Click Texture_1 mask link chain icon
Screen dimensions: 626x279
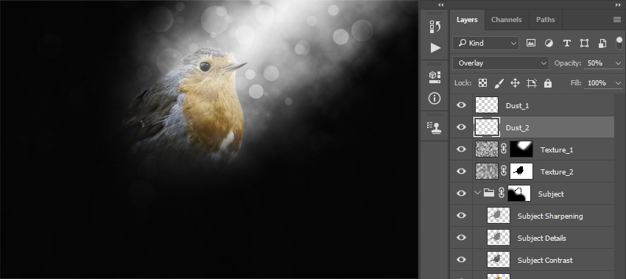point(504,149)
